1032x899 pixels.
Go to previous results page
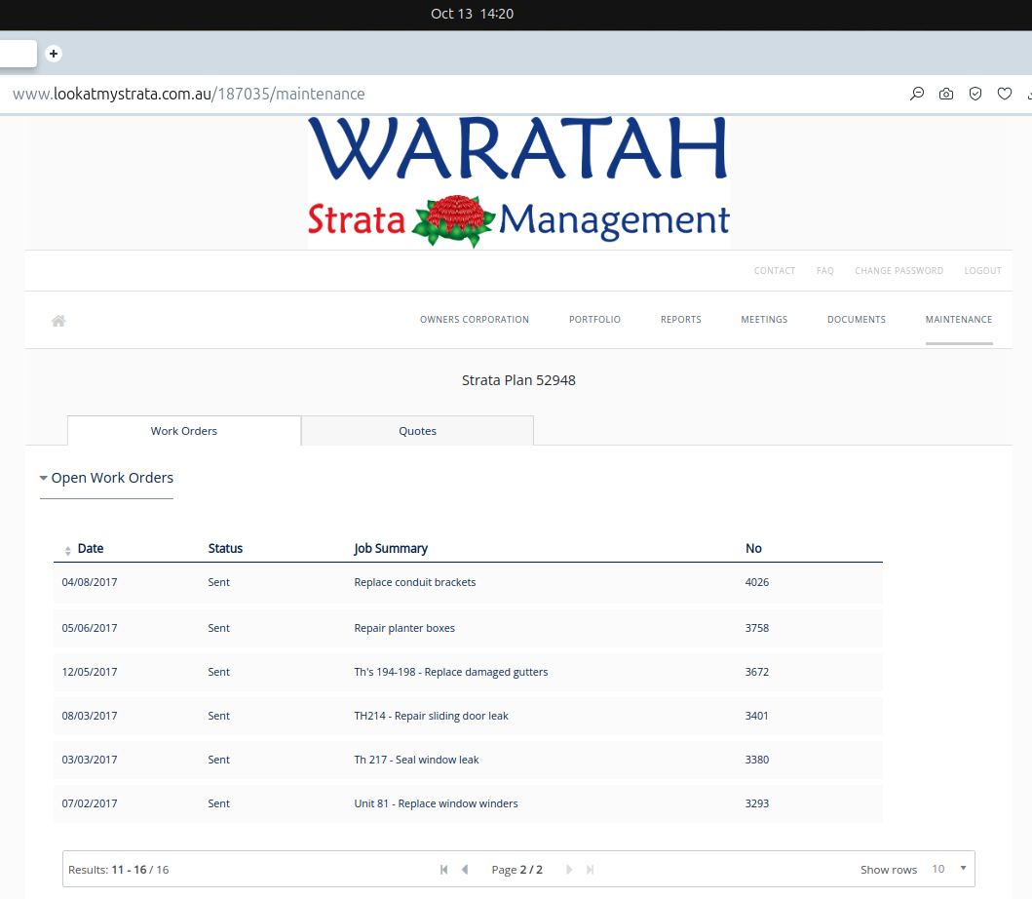click(465, 870)
